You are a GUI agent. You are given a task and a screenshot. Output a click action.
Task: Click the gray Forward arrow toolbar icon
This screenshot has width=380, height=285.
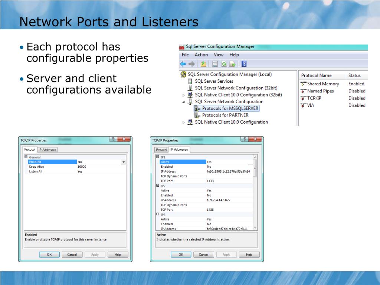tap(191, 64)
